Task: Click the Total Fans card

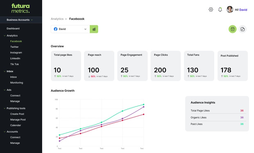Action: (199, 66)
